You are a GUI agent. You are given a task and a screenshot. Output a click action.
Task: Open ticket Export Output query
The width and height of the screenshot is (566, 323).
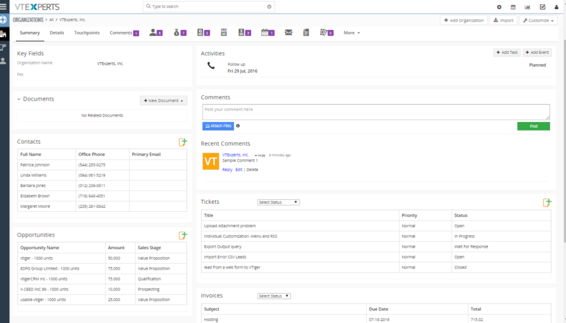click(x=222, y=247)
